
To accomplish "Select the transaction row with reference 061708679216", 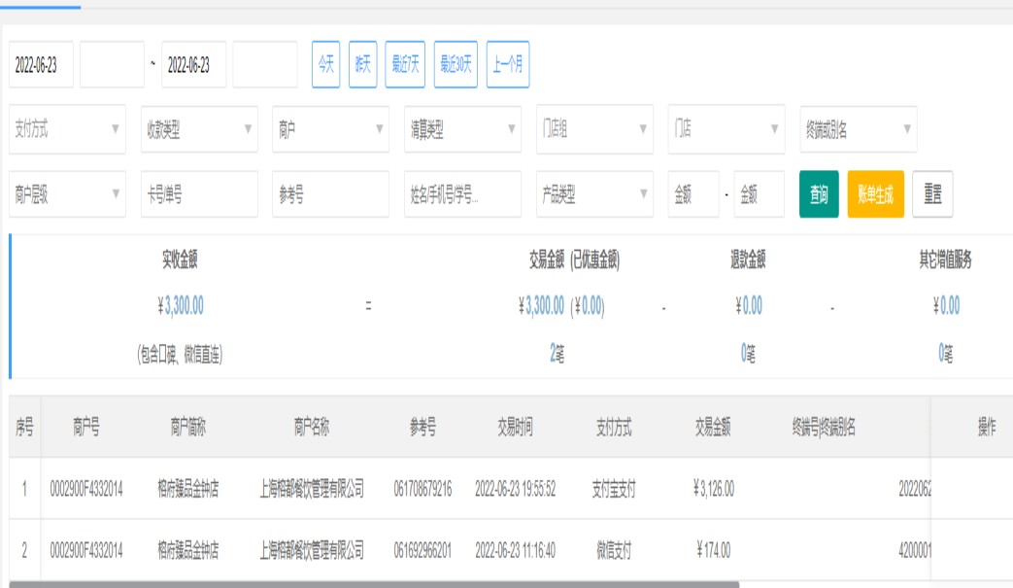I will [x=422, y=489].
